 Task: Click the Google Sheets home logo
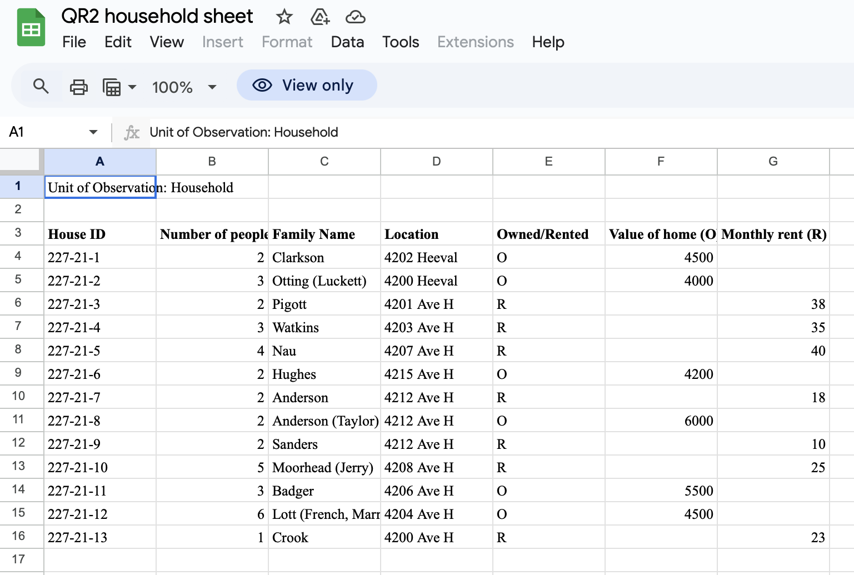(x=31, y=27)
